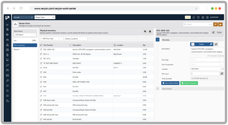Open the Part Type select dropdown
This screenshot has height=125, width=228.
coord(207,60)
